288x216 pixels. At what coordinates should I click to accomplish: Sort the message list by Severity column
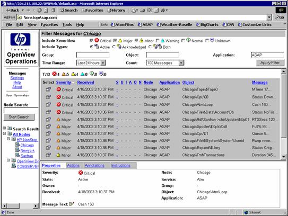64,83
